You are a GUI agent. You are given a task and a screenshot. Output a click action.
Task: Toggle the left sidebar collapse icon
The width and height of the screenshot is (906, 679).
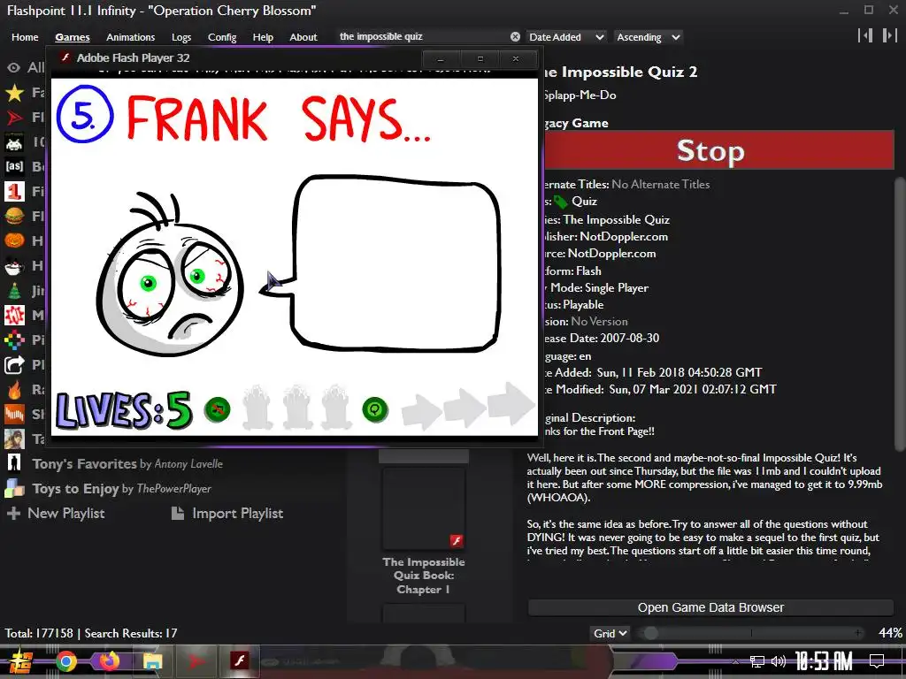tap(865, 35)
